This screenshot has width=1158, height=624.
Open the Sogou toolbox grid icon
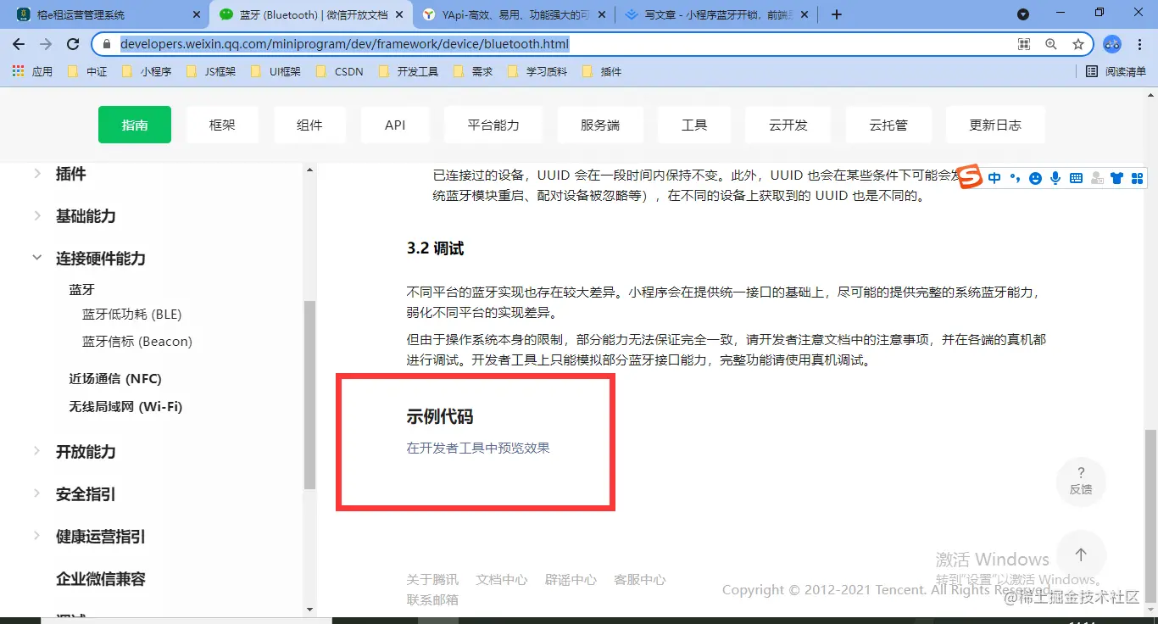(1138, 178)
